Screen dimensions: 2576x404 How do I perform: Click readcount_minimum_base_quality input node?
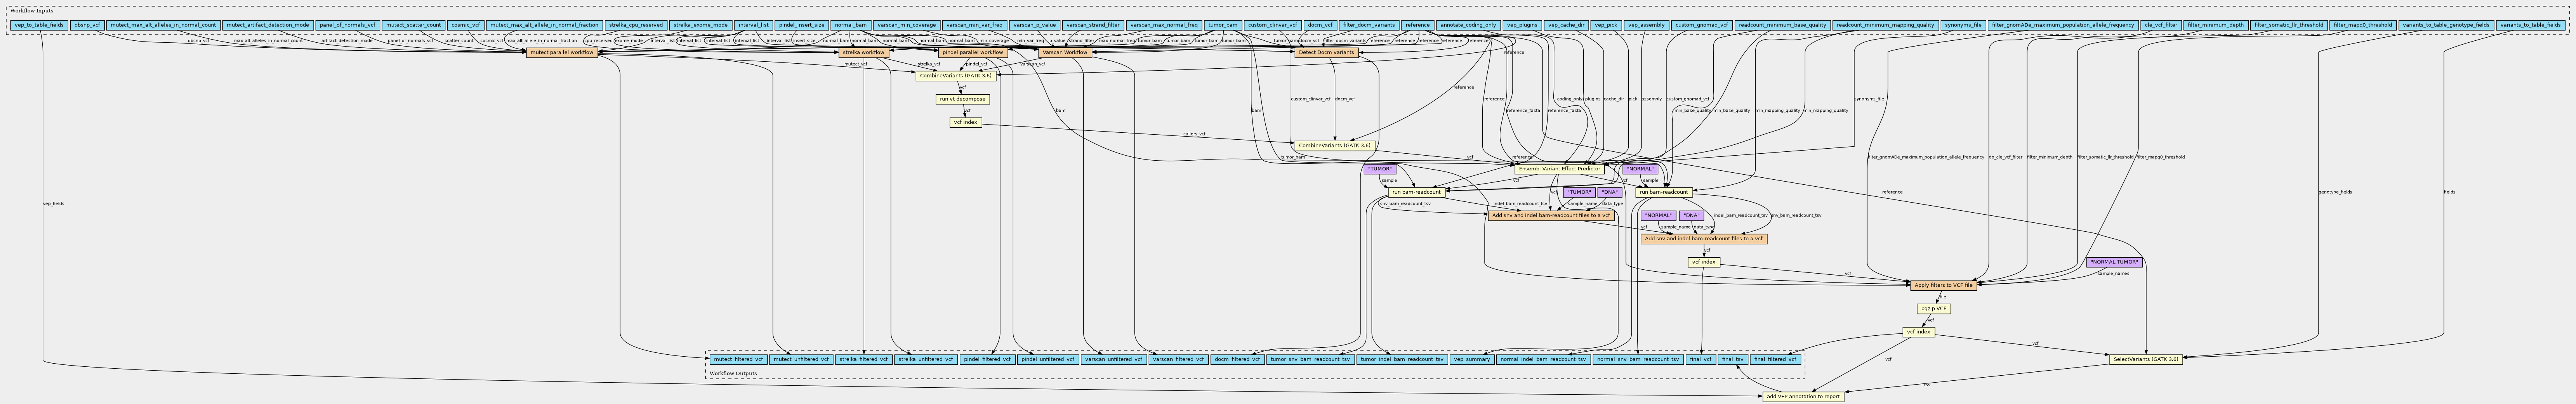click(1783, 24)
